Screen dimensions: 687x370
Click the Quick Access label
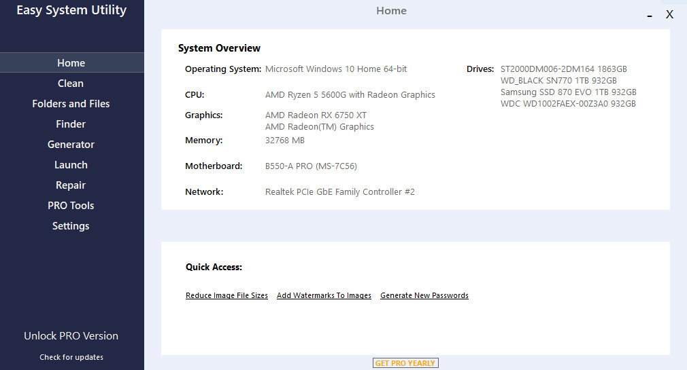(214, 267)
